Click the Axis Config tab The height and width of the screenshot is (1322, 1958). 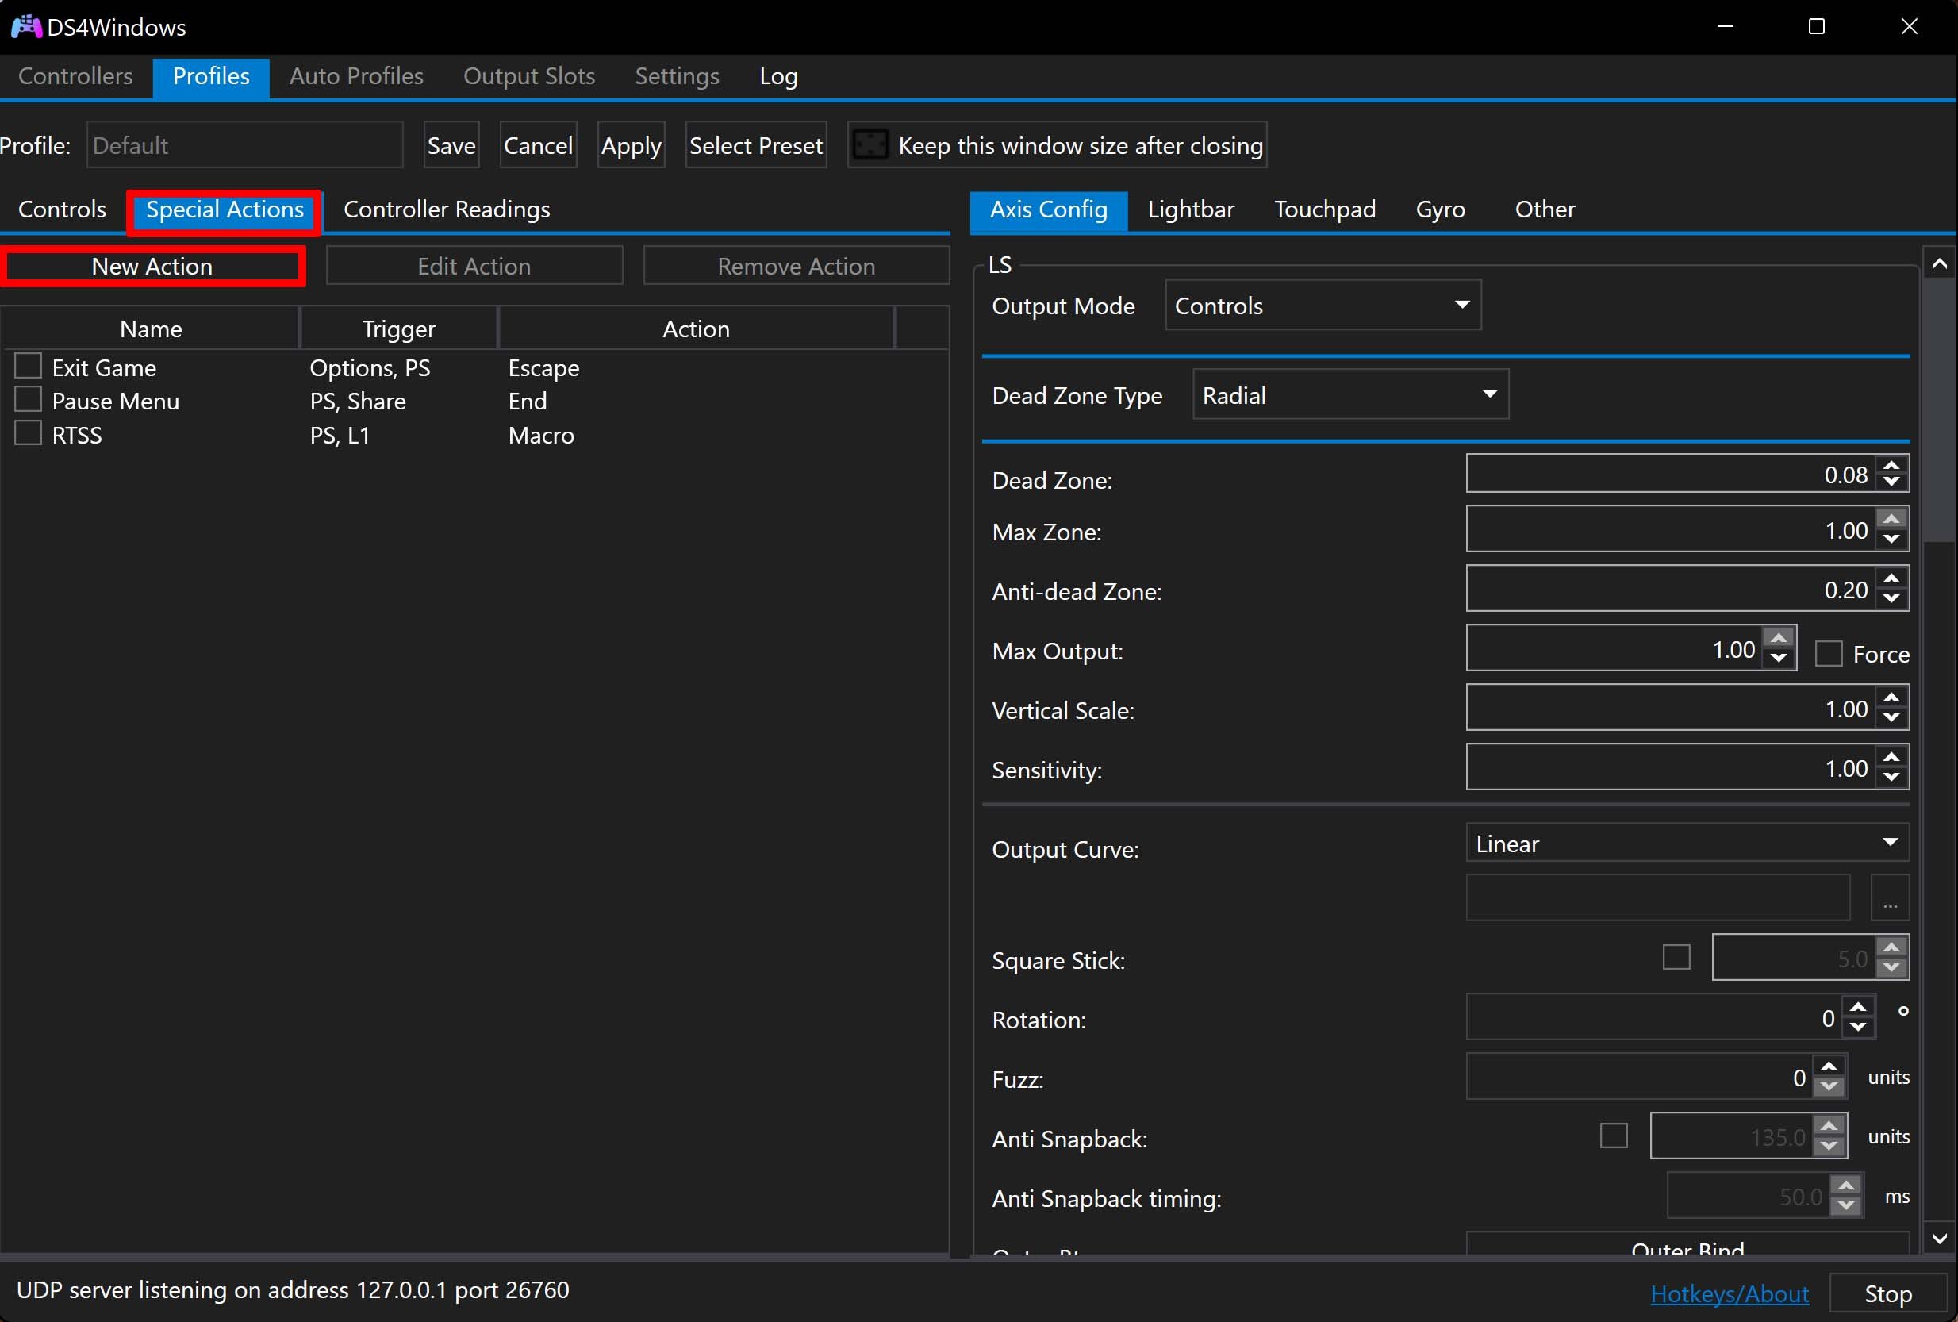click(1048, 209)
